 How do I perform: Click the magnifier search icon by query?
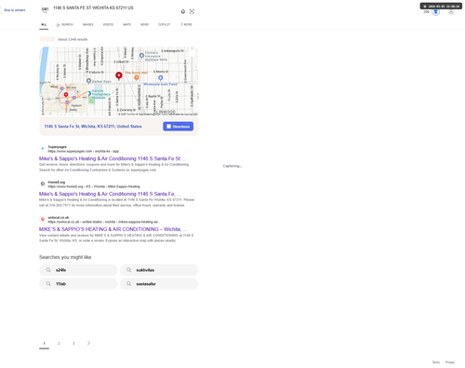(45, 11)
